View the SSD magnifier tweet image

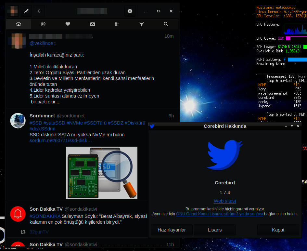point(102,173)
